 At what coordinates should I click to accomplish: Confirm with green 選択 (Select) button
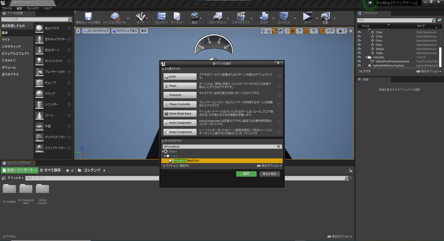pos(246,174)
